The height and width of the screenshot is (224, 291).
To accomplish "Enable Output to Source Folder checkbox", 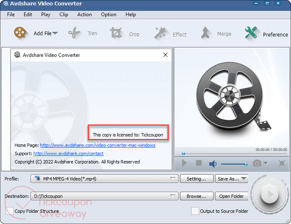I will pos(195,211).
